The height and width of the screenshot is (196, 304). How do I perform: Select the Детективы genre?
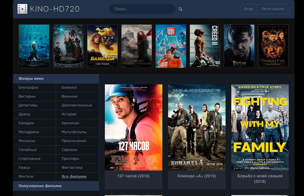click(x=28, y=105)
